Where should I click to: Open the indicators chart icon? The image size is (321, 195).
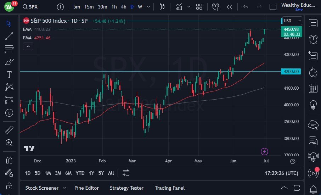tap(179, 7)
